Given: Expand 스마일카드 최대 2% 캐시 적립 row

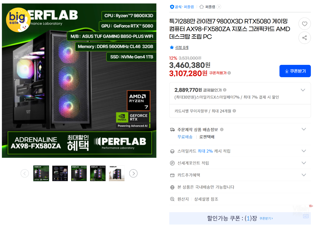Looking at the screenshot, I should point(304,151).
